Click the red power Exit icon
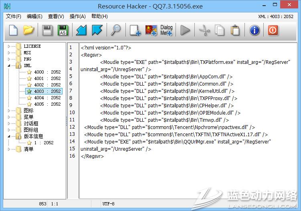The image size is (301, 211). click(x=273, y=30)
